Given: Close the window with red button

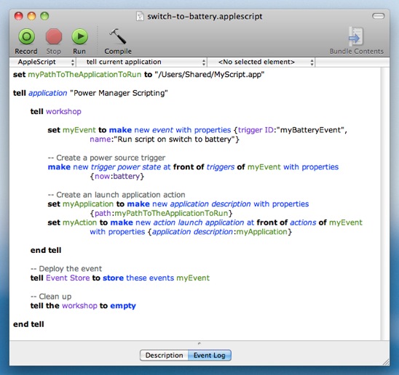Looking at the screenshot, I should coord(19,16).
